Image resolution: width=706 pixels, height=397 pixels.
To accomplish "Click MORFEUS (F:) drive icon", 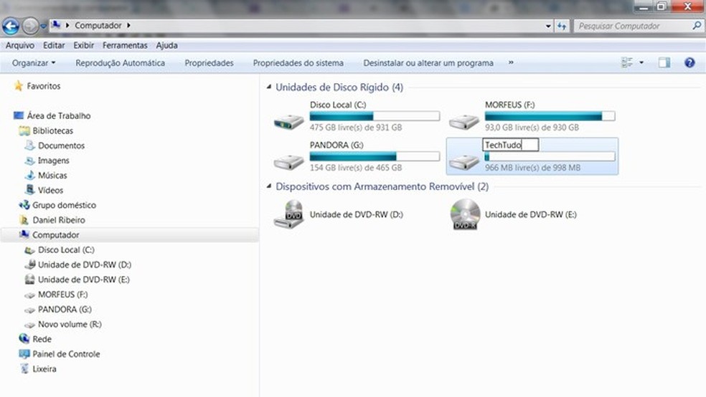I will tap(464, 120).
